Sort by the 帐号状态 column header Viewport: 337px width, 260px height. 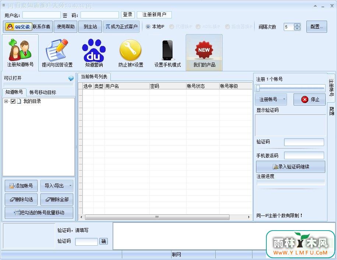[203, 86]
